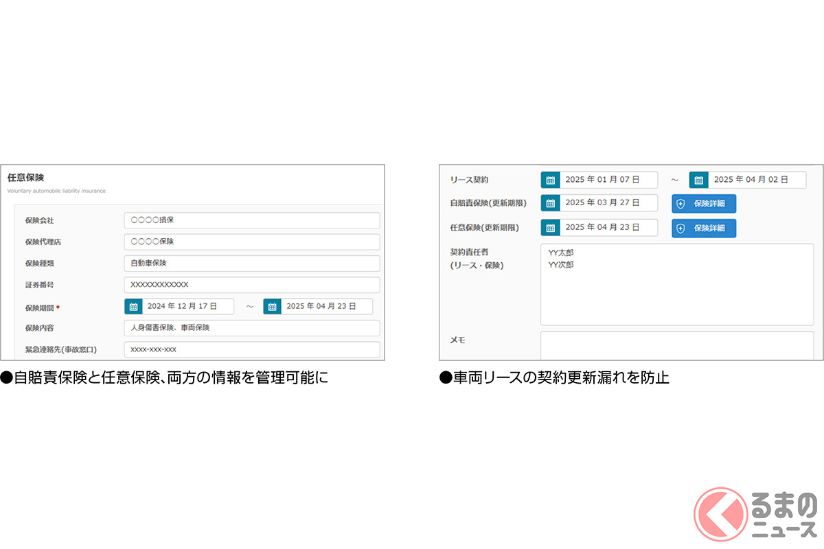The width and height of the screenshot is (824, 549).
Task: Click the lease start date 2025年01月07日
Action: 608,180
